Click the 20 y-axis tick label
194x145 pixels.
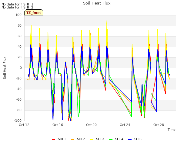[x=19, y=57]
